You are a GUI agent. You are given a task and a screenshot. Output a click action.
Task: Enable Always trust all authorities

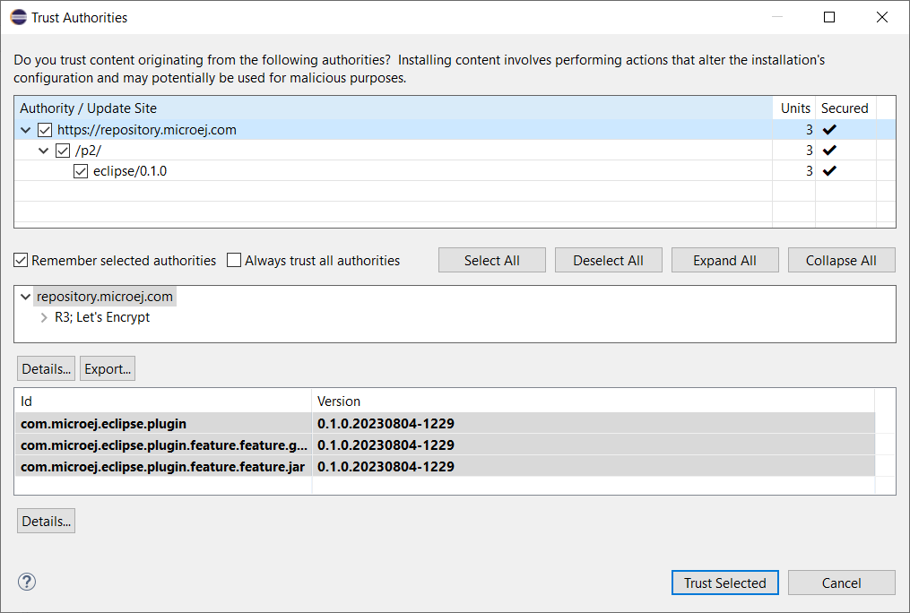(234, 261)
